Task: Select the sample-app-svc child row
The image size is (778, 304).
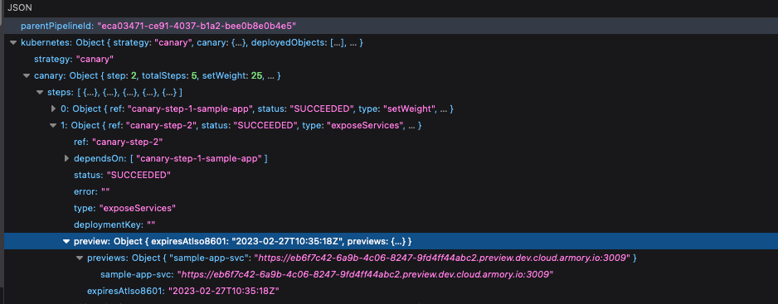Action: point(391,274)
